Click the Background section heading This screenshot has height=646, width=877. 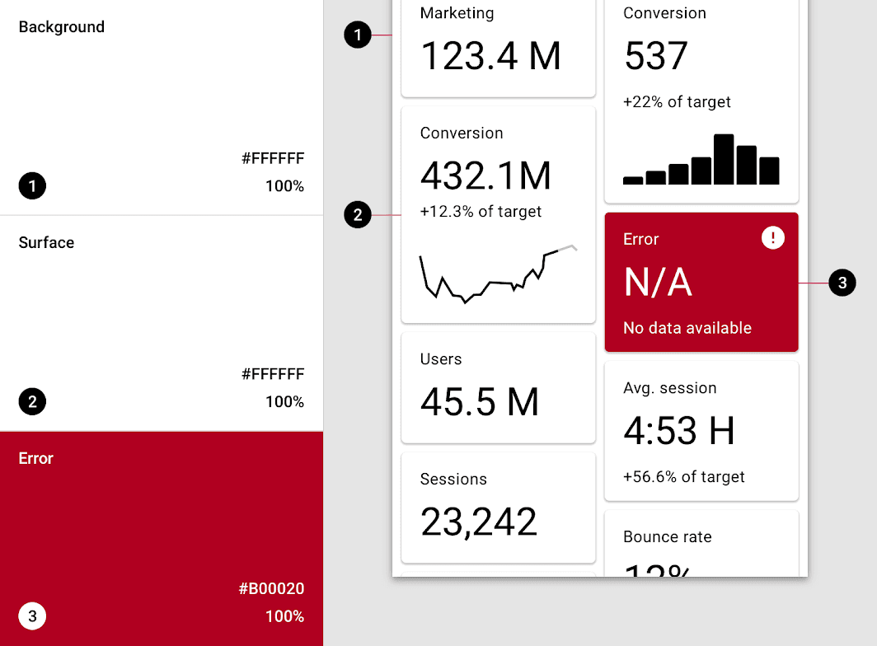point(61,26)
